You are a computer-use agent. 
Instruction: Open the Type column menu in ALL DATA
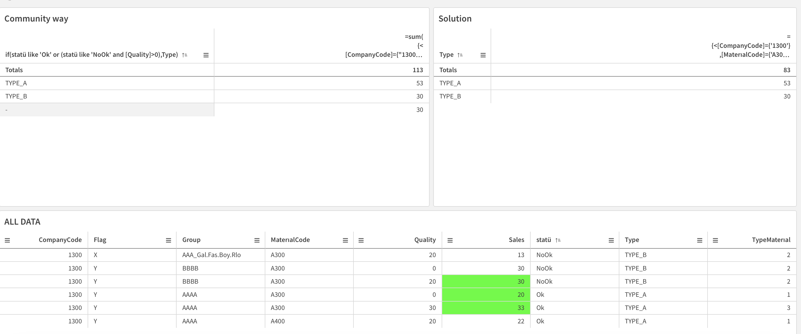pos(699,240)
